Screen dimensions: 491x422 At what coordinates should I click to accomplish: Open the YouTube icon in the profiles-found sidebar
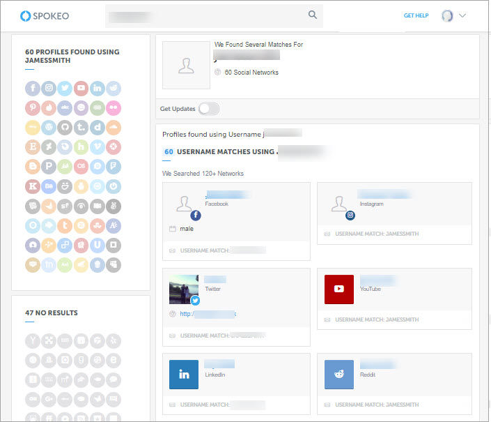click(x=81, y=89)
